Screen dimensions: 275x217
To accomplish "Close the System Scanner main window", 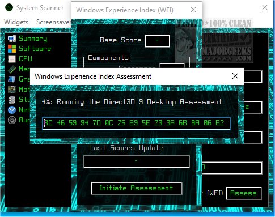I will point(265,7).
